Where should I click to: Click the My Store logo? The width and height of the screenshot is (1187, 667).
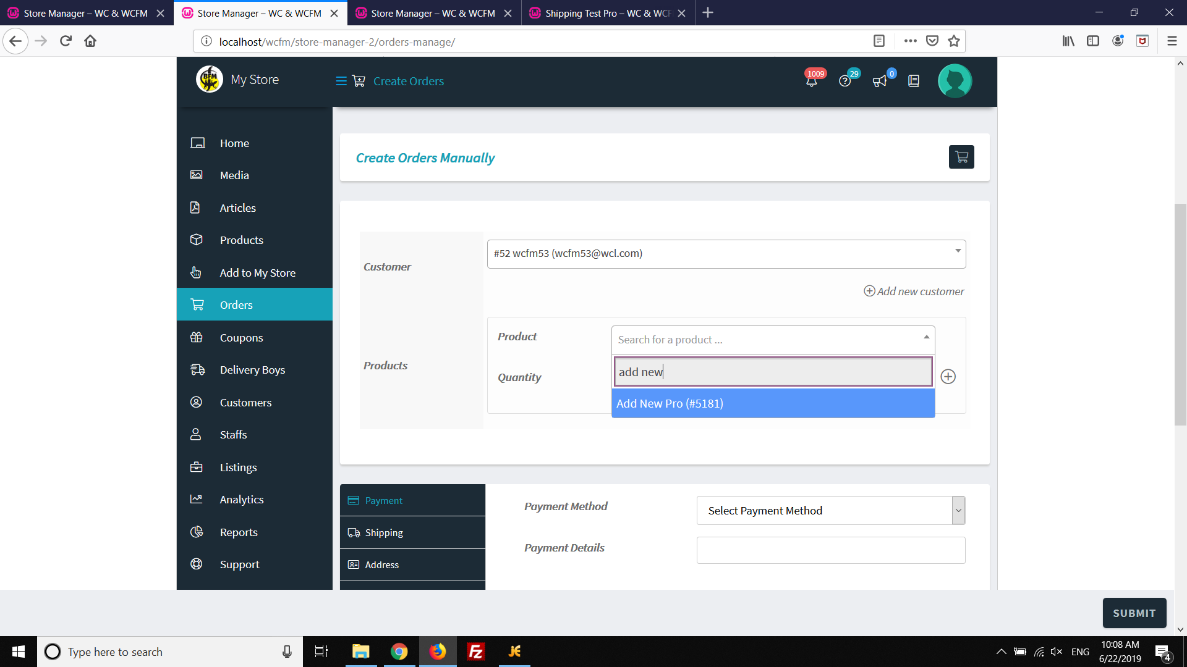coord(210,80)
